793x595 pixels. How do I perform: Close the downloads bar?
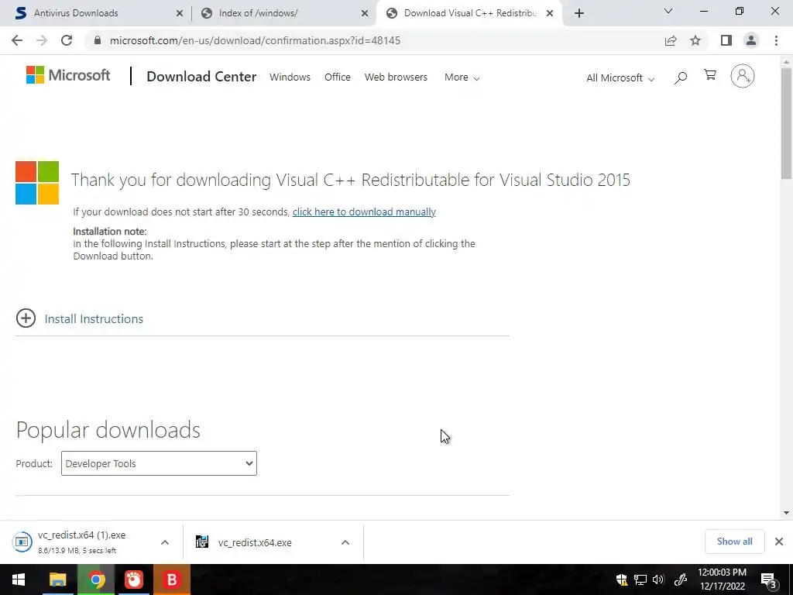779,542
